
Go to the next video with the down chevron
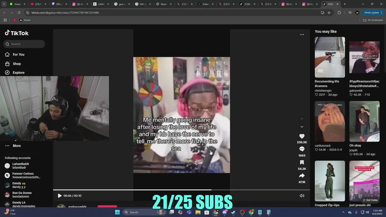coord(302,127)
